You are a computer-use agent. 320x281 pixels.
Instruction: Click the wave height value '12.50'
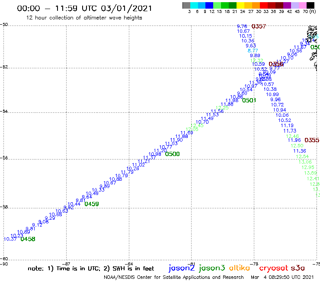[x=297, y=146]
